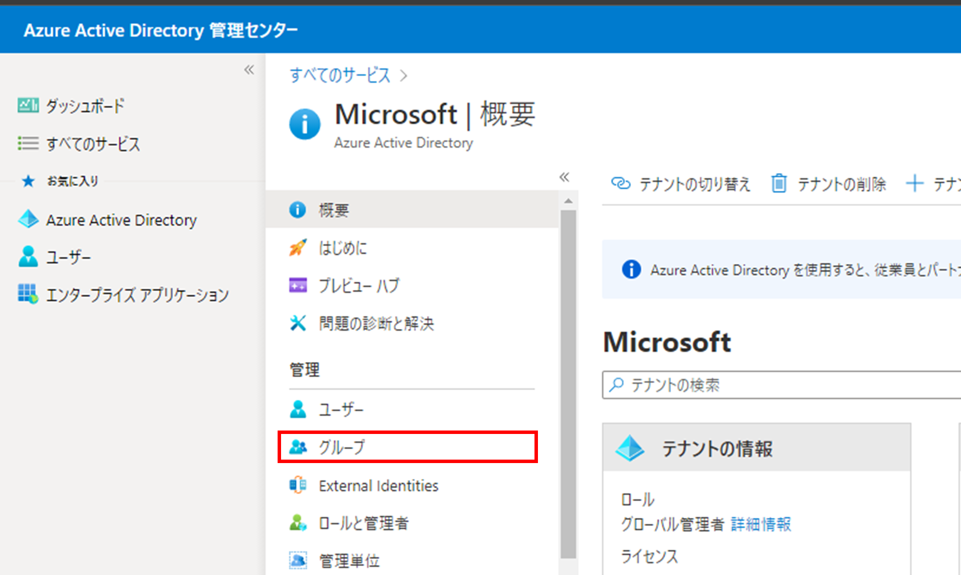Click the すべてのサービス list icon in sidebar
The height and width of the screenshot is (575, 961).
[28, 144]
